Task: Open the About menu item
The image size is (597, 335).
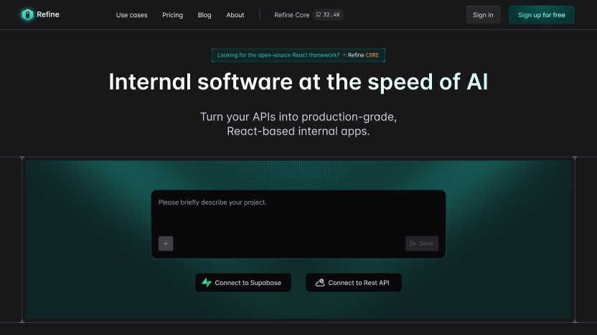Action: point(235,15)
